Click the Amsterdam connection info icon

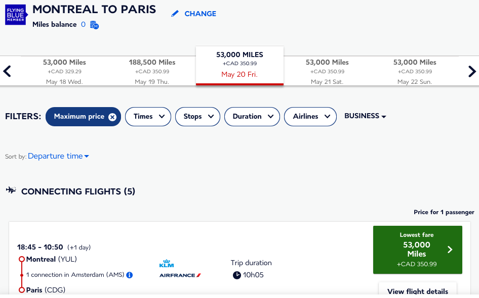(x=130, y=275)
